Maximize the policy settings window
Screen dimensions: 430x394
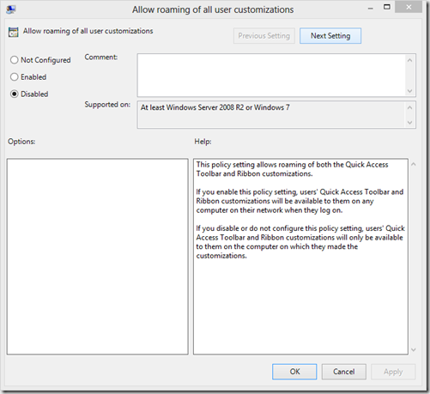[x=387, y=7]
